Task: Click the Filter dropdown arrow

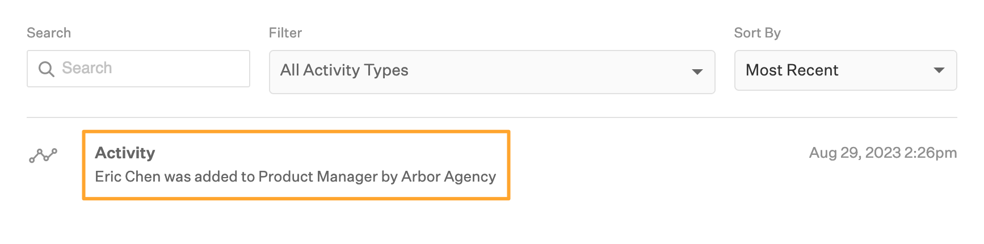Action: pyautogui.click(x=697, y=72)
